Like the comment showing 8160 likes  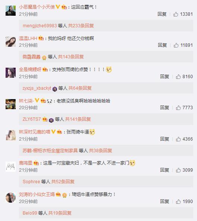pyautogui.click(x=178, y=77)
